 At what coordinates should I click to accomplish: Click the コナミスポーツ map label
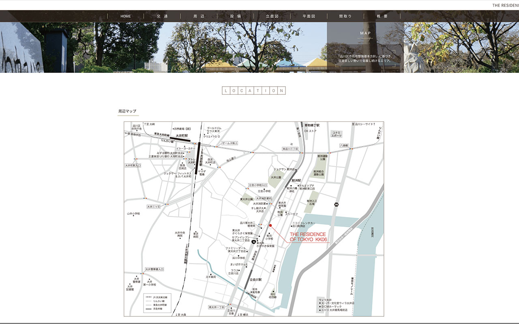[336, 134]
